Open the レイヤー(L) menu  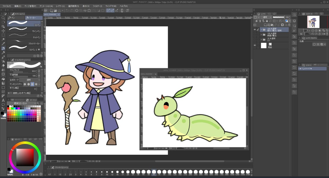pyautogui.click(x=60, y=6)
